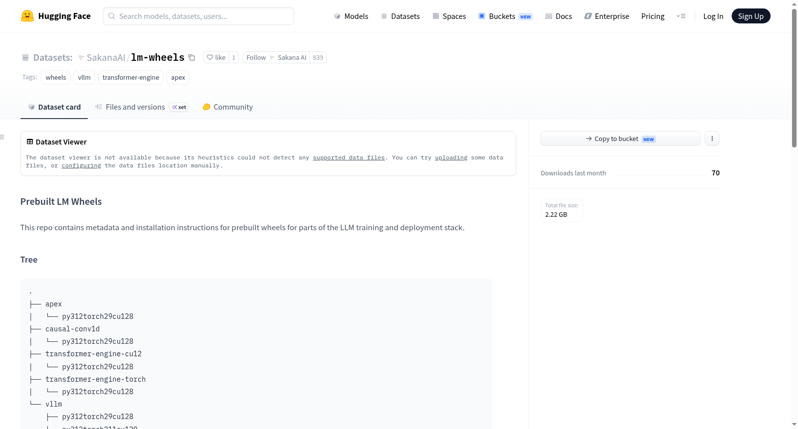Select the vllm tag

[x=84, y=77]
